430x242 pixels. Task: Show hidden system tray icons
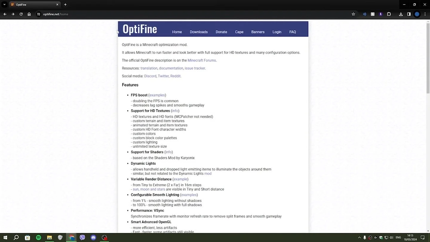point(359,238)
